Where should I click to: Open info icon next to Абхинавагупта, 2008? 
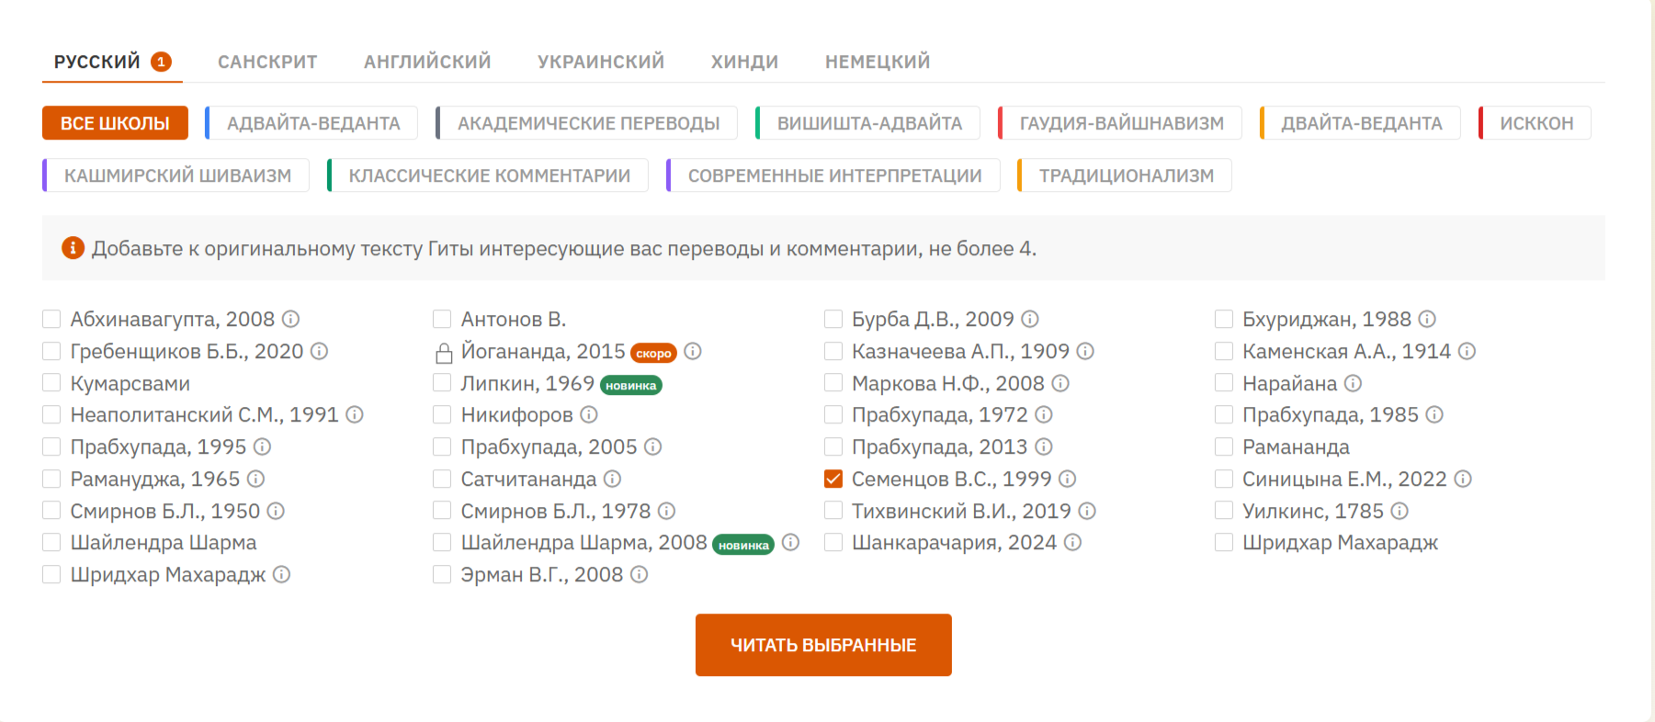(290, 319)
